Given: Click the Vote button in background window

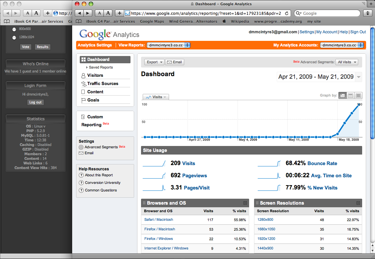Looking at the screenshot, I should coord(26,47).
